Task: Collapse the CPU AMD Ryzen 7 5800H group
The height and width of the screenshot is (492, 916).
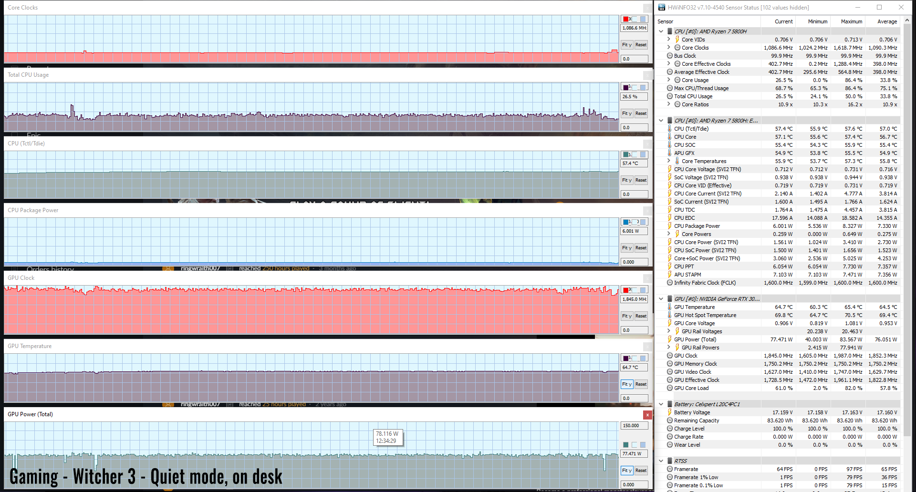Action: tap(661, 31)
